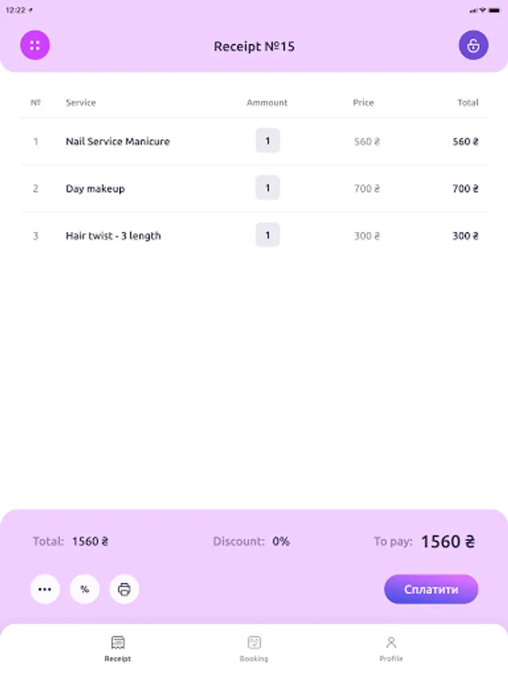Tap the To pay 1560 amount
The height and width of the screenshot is (678, 508).
(447, 542)
